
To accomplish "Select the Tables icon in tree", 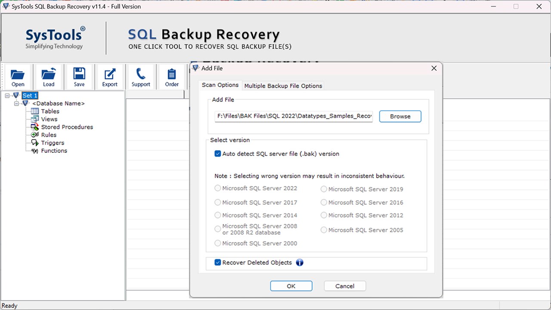I will [34, 111].
